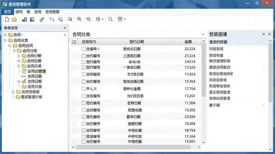Collapse the 合同合同 tree node
Viewport: 275px width, 154px height.
pyautogui.click(x=9, y=46)
